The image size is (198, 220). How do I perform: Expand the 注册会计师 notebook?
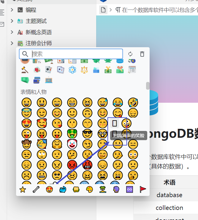[x=12, y=43]
